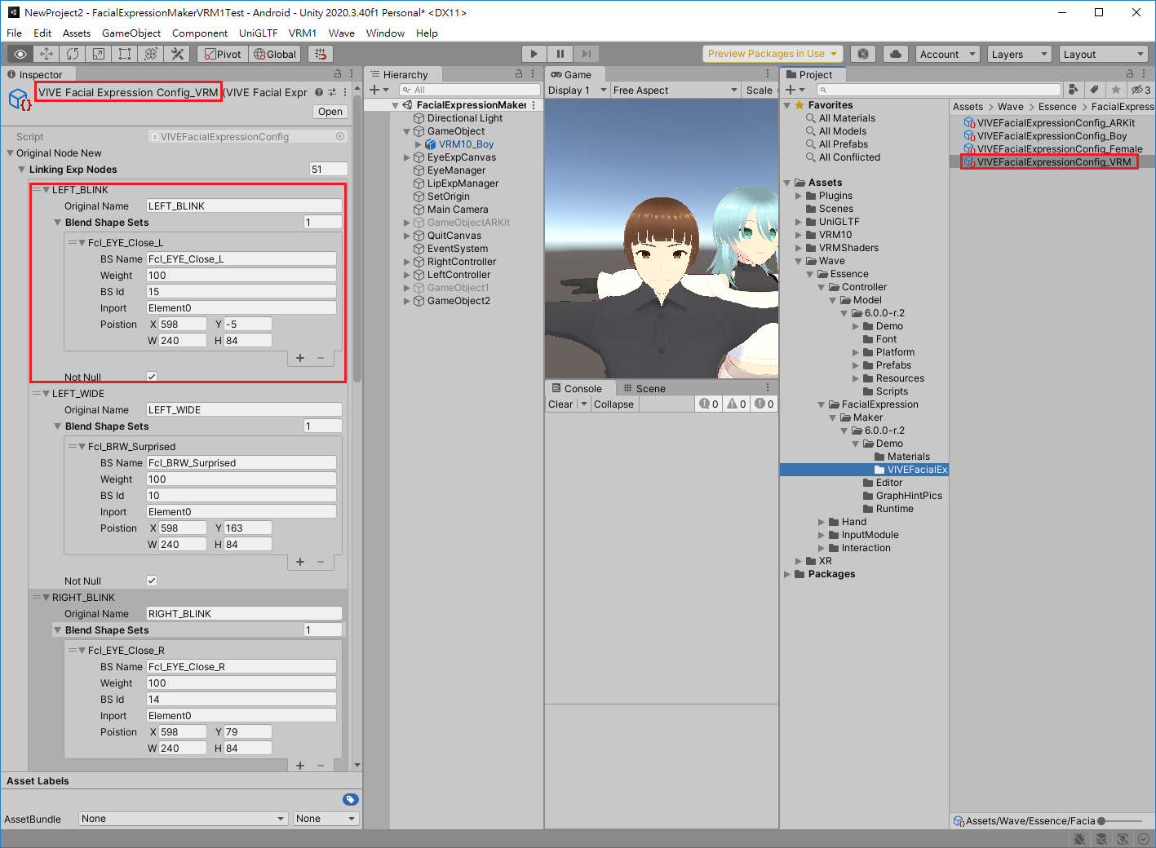Screen dimensions: 1156x848
Task: Collapse the Wave folder
Action: tap(799, 261)
